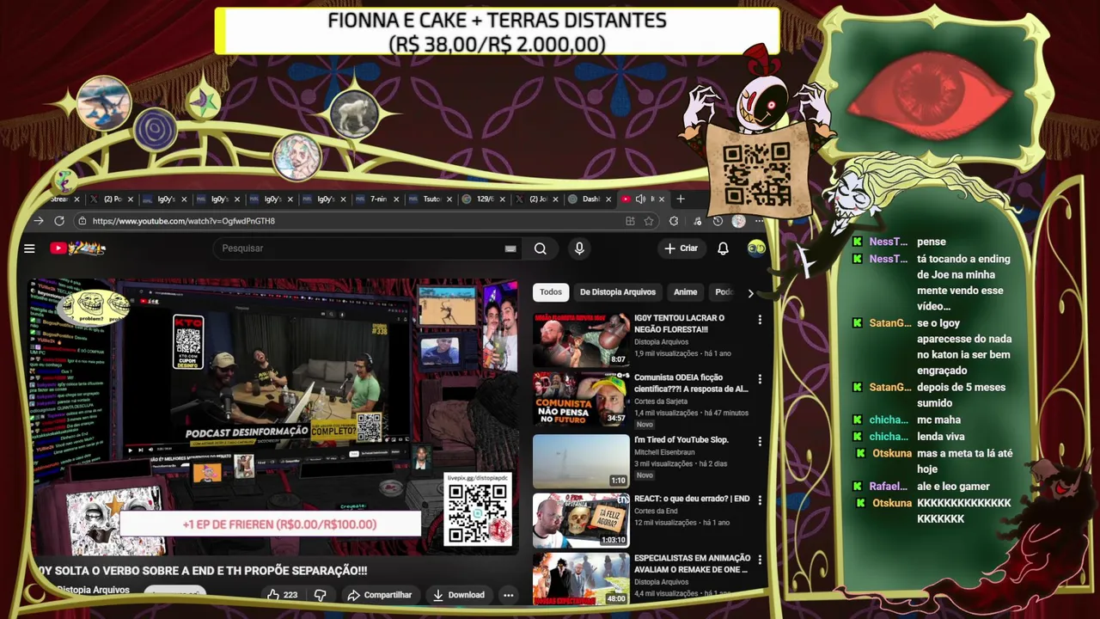Image resolution: width=1100 pixels, height=619 pixels.
Task: Click the YouTube logo to go home
Action: [77, 248]
